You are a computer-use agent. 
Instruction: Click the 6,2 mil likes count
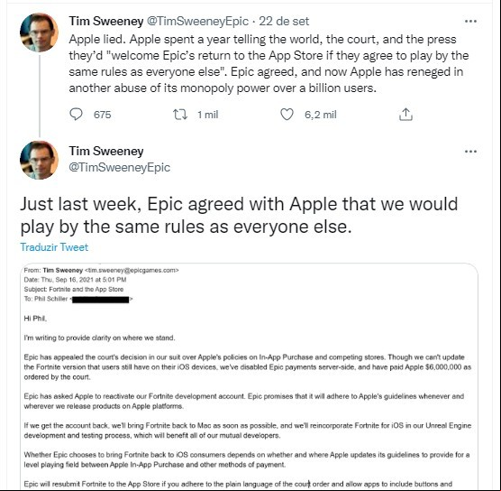click(321, 115)
